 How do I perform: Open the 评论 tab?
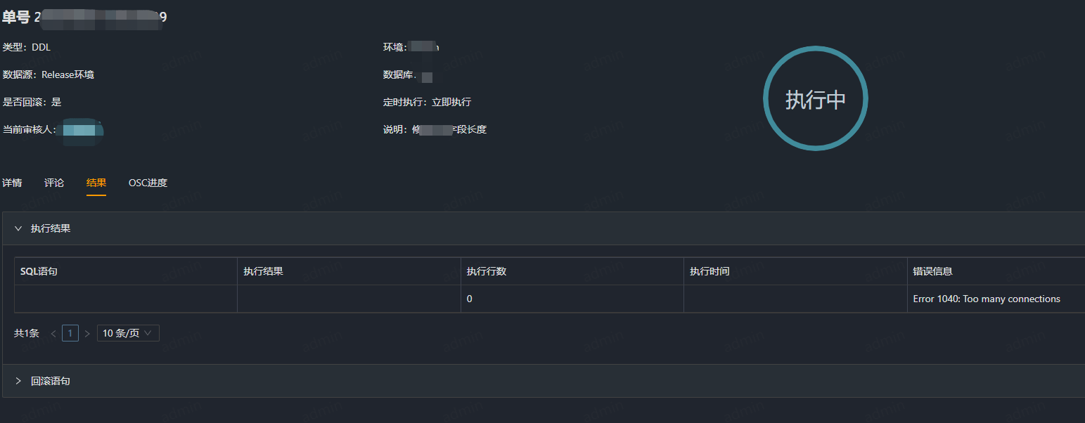(54, 183)
